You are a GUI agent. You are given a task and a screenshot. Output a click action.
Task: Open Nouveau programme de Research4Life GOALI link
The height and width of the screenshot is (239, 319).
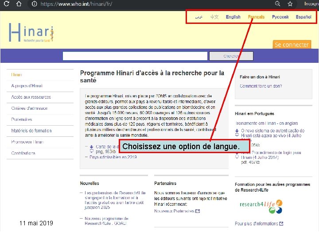pyautogui.click(x=106, y=221)
